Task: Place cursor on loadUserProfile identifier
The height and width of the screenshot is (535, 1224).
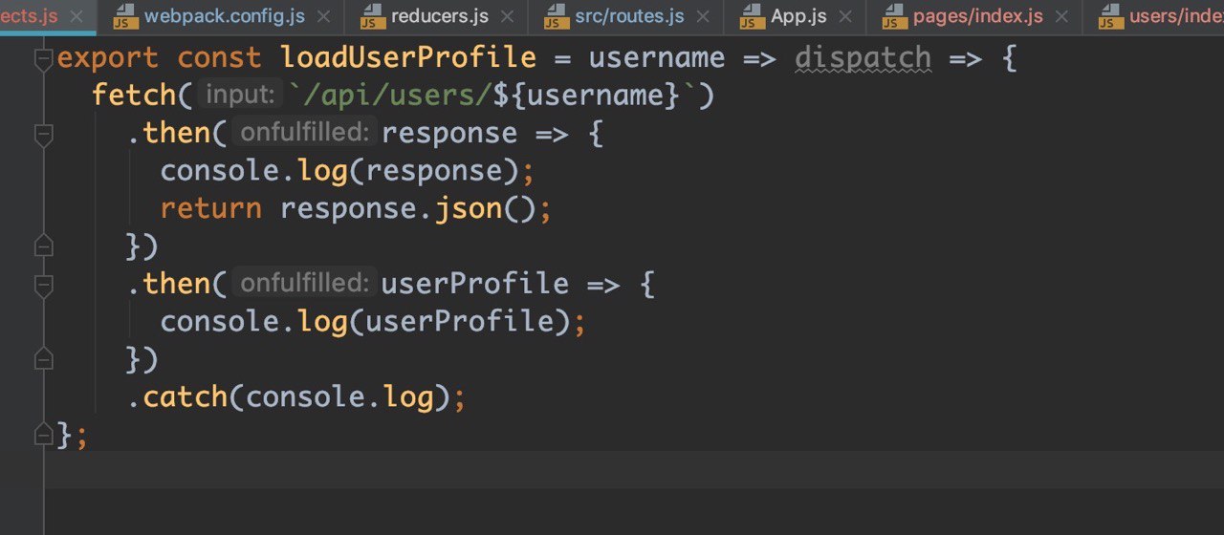Action: coord(408,57)
